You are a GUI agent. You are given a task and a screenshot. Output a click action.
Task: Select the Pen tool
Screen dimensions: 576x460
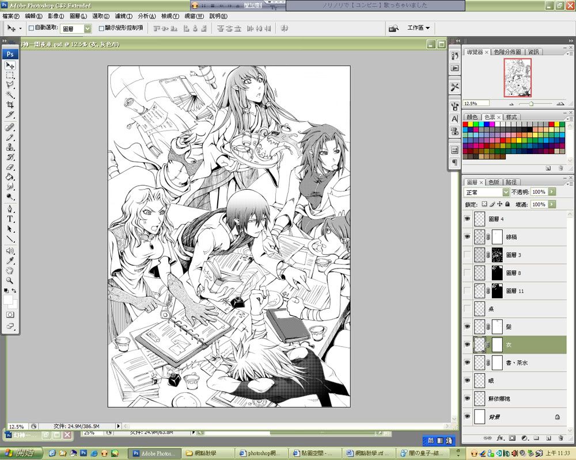(10, 209)
